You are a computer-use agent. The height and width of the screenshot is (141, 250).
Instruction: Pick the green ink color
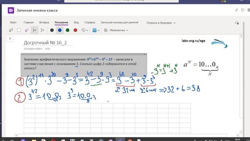pyautogui.click(x=68, y=30)
